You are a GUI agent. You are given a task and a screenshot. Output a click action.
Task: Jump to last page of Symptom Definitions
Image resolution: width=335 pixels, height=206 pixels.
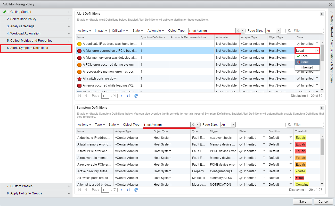128,190
